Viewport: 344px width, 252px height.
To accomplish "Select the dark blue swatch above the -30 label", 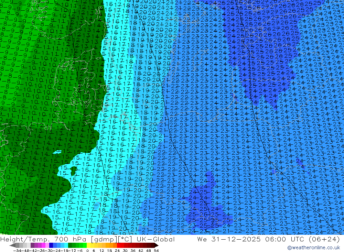I will pyautogui.click(x=51, y=245).
